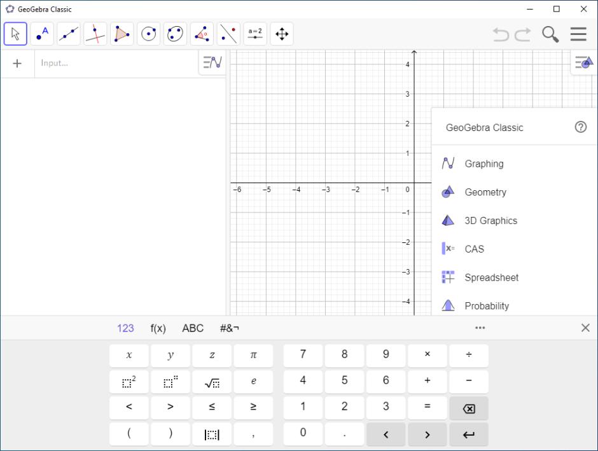Tap the enter return key
This screenshot has width=598, height=451.
[x=469, y=434]
